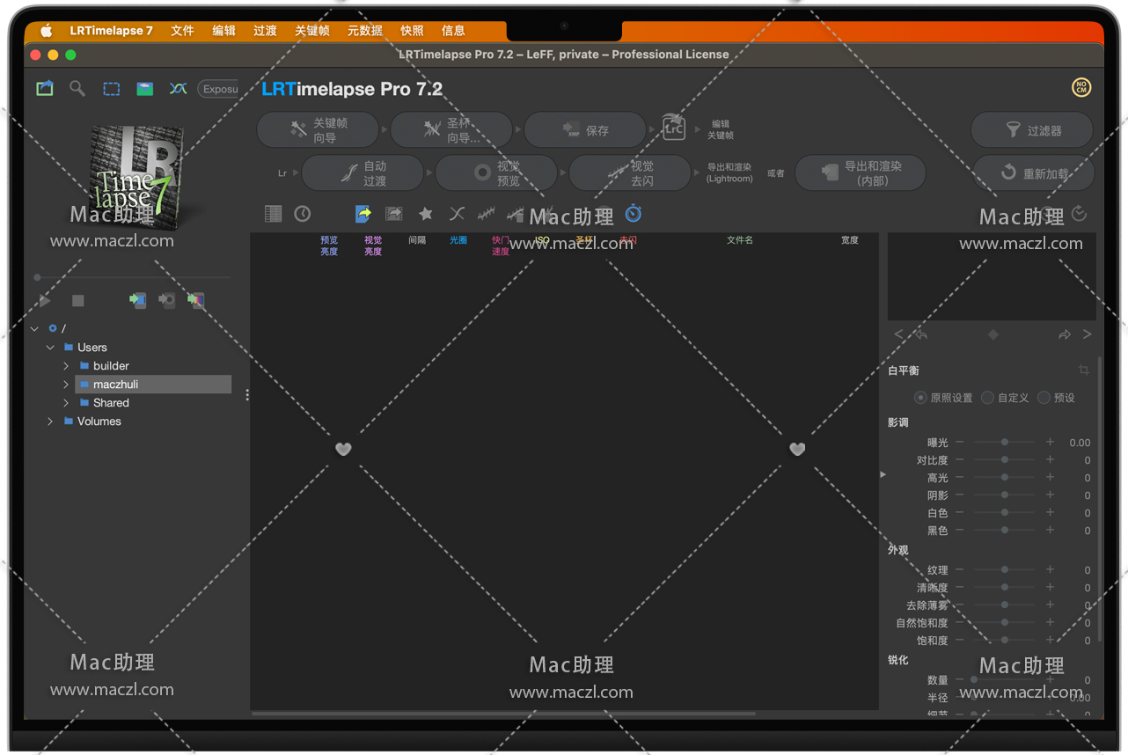Click the 重新加载 reload button
The image size is (1128, 755).
[x=1033, y=173]
